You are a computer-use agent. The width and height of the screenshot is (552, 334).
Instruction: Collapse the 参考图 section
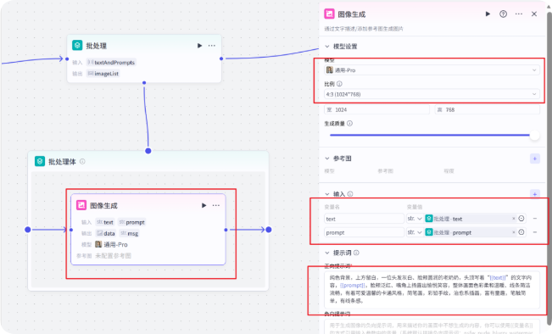click(327, 159)
